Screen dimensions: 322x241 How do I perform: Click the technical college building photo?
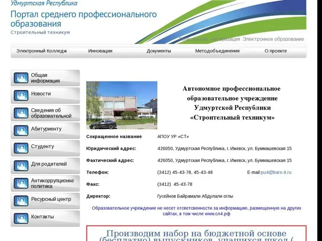point(122,105)
